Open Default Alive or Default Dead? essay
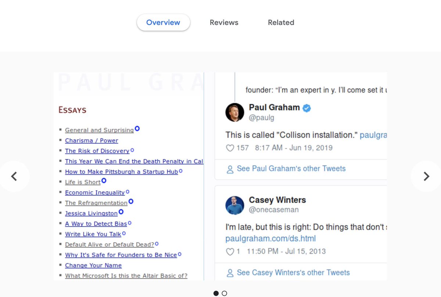This screenshot has height=297, width=441. (110, 245)
